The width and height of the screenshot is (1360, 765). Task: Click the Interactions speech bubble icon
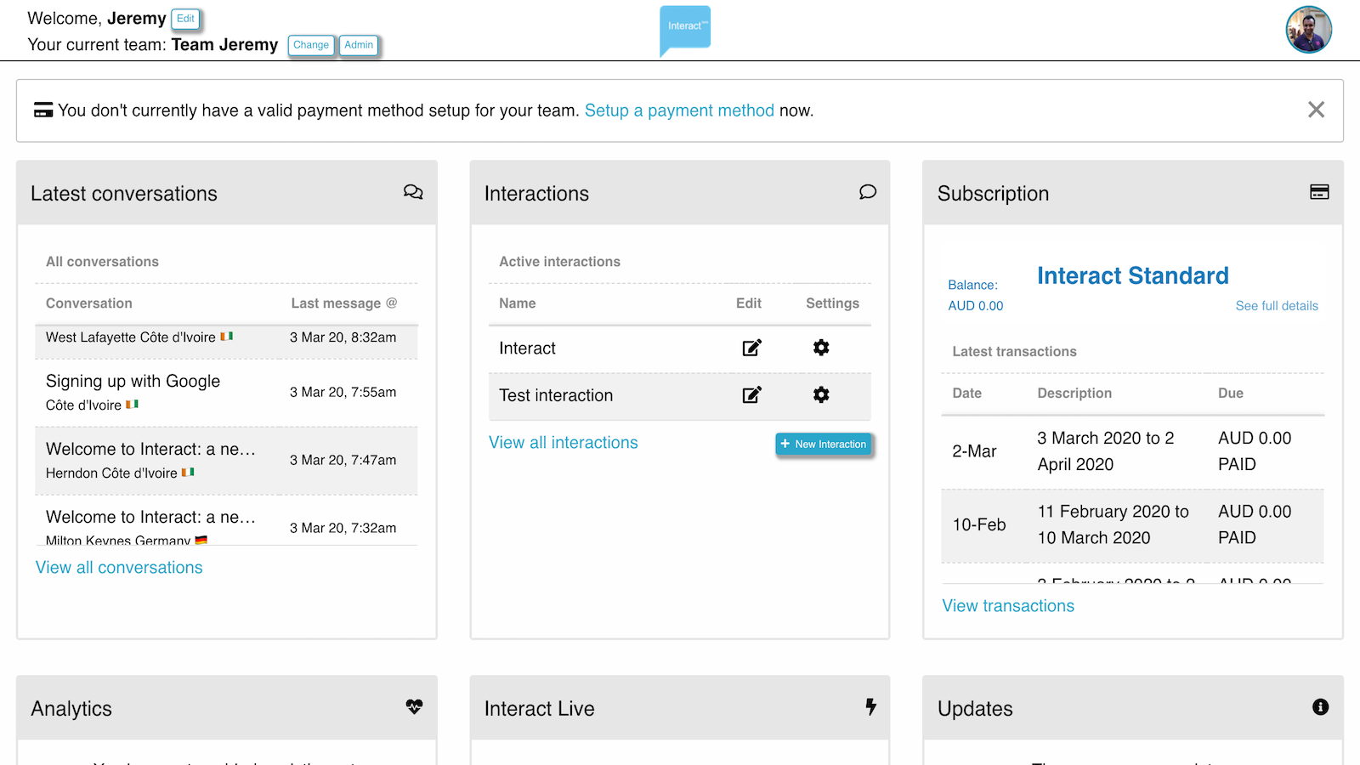[x=867, y=192]
